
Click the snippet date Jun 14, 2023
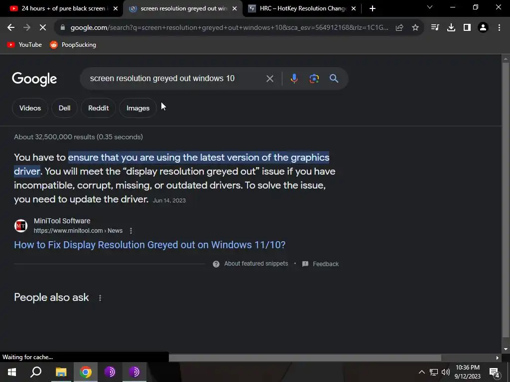coord(169,200)
